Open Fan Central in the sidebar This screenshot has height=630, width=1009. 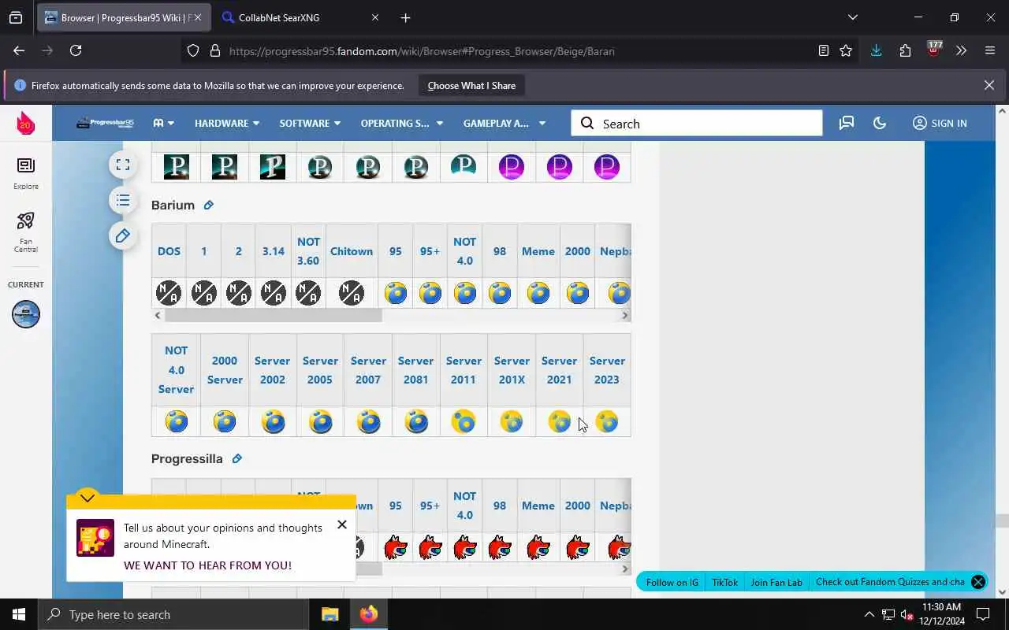pyautogui.click(x=25, y=232)
